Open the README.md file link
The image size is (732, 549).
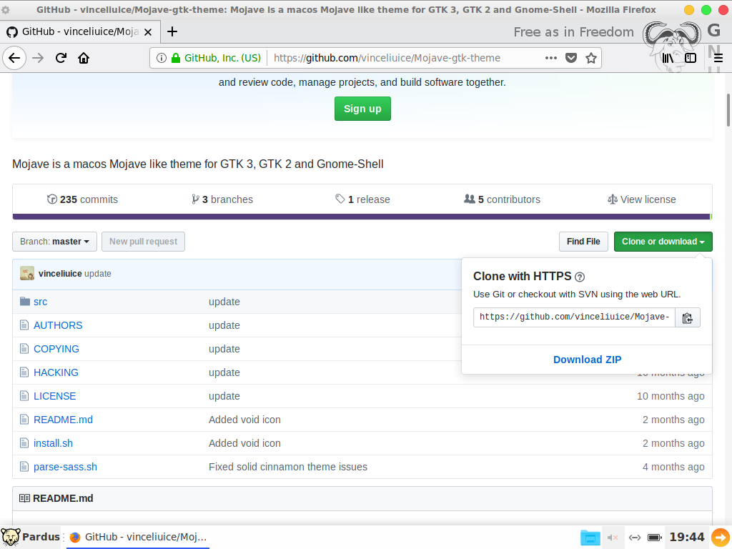(x=63, y=420)
